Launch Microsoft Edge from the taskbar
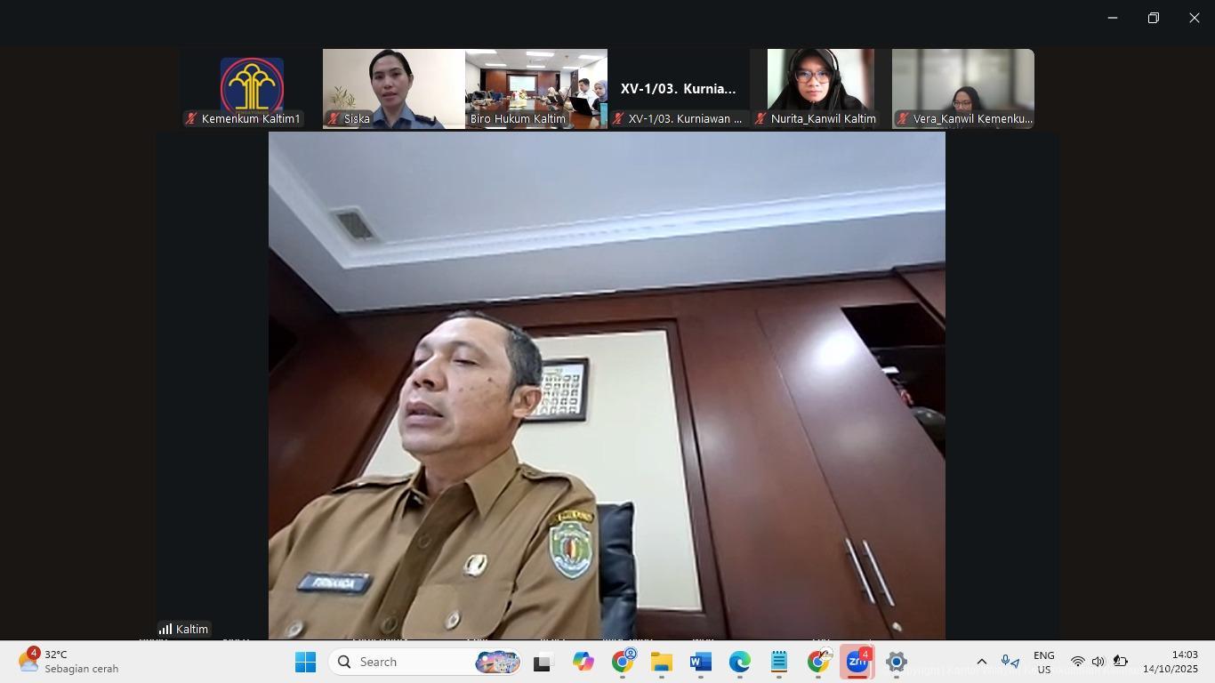 click(740, 662)
